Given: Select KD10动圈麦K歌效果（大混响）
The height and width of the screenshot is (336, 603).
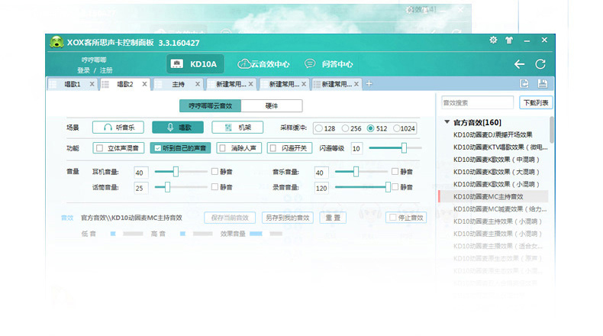Looking at the screenshot, I should click(496, 172).
